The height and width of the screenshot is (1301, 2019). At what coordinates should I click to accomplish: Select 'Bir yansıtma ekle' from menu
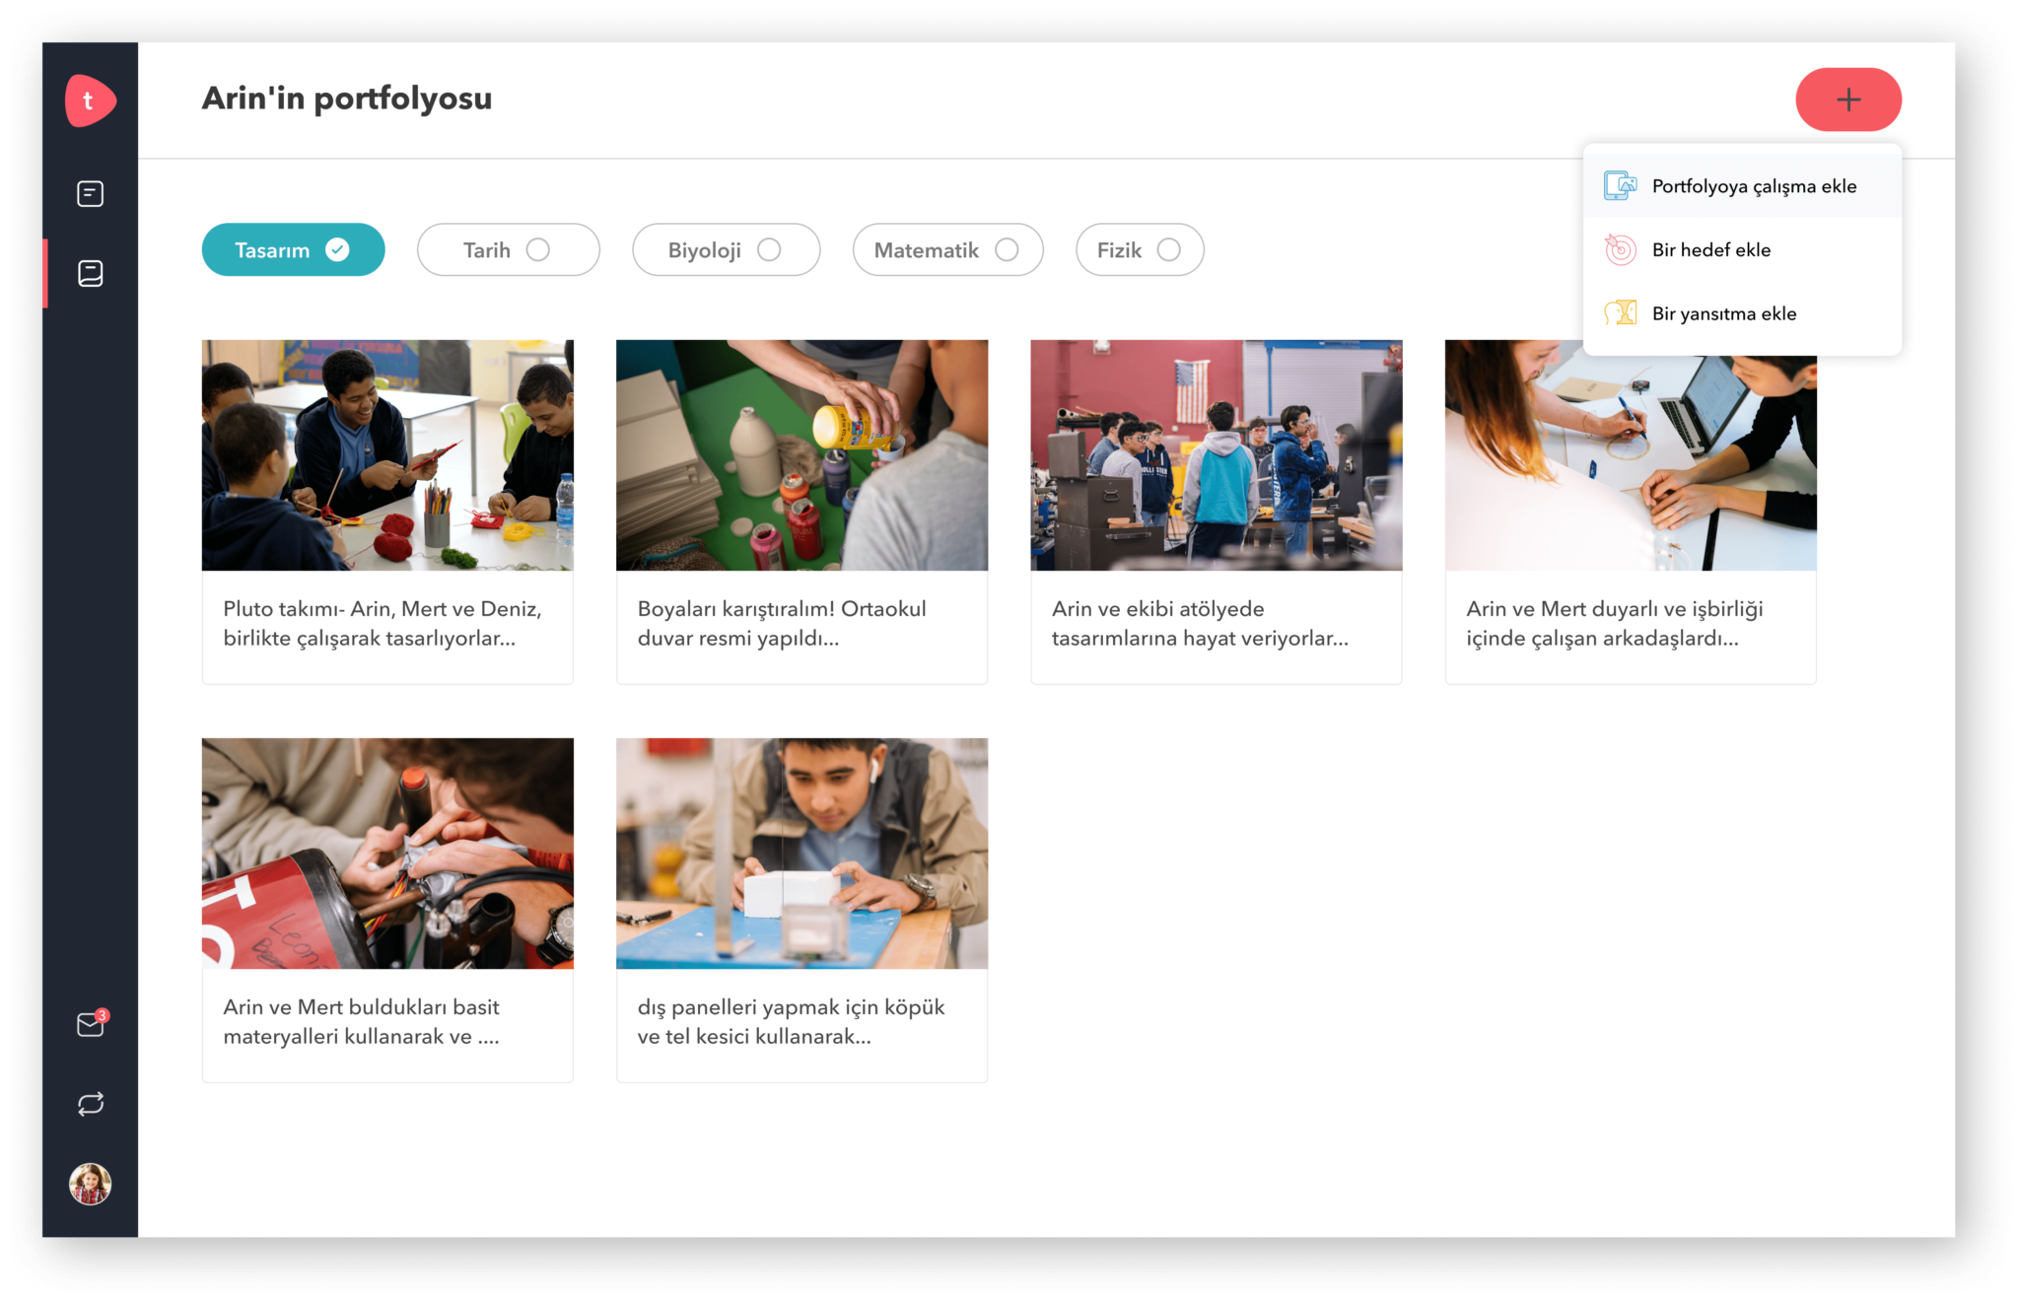[1723, 313]
